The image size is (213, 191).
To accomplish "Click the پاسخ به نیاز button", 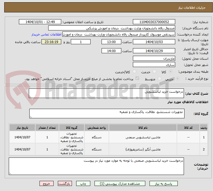I will coord(163,184).
